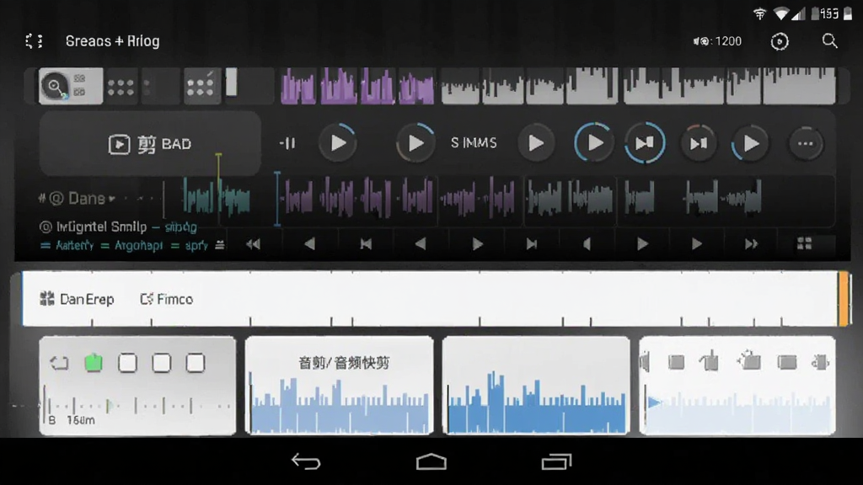Tap the bracket icon left of the title
The height and width of the screenshot is (485, 863).
[x=34, y=41]
